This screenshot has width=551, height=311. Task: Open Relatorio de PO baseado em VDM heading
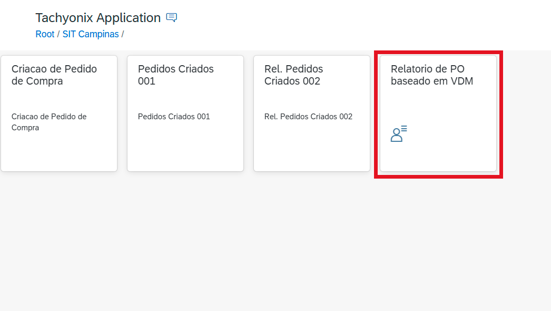(432, 75)
